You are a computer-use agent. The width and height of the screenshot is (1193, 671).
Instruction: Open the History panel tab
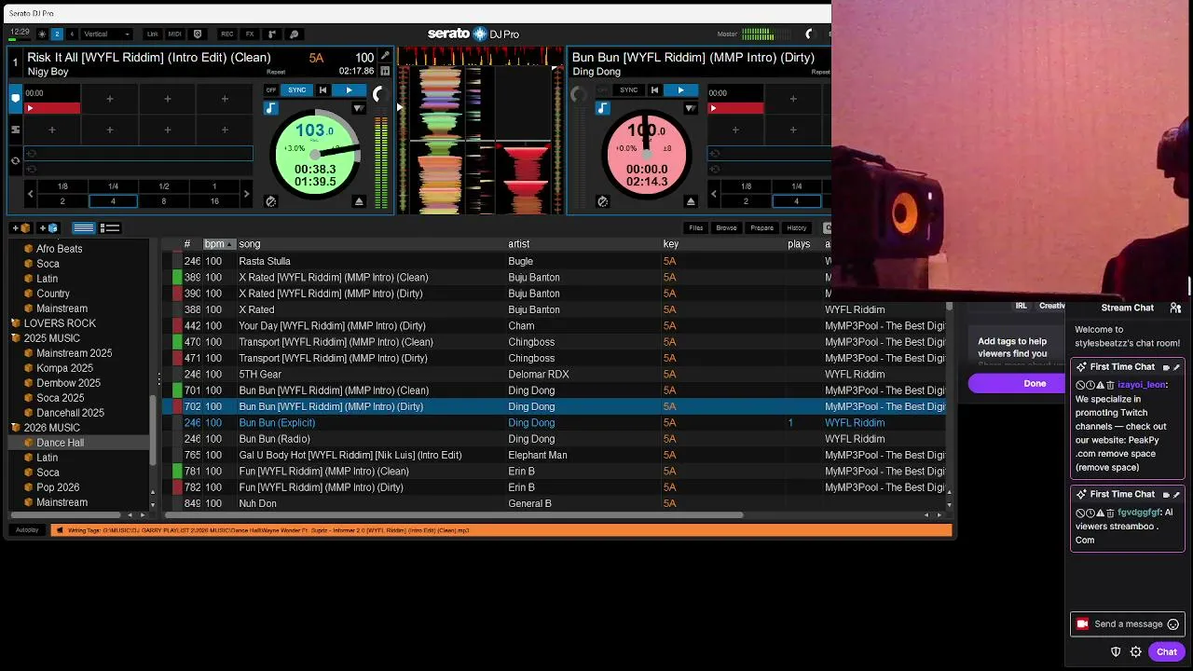(x=797, y=228)
